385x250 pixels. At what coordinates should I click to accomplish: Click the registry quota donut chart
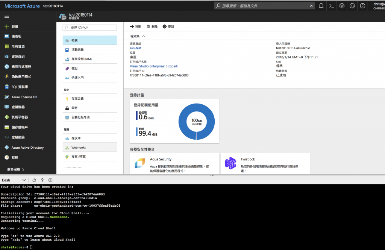click(x=196, y=122)
